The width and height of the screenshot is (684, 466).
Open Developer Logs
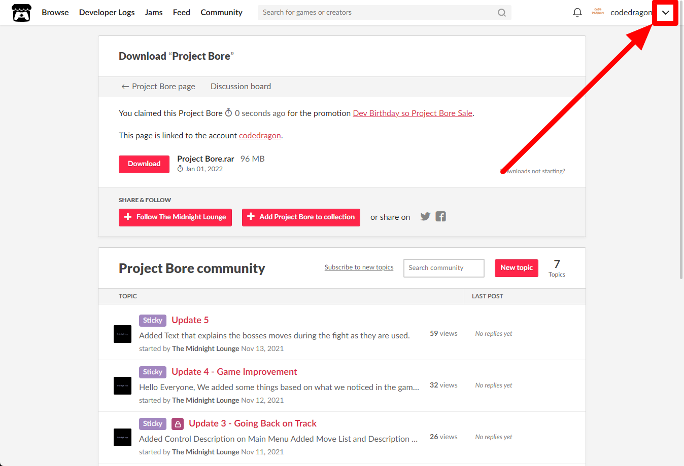[x=107, y=13]
